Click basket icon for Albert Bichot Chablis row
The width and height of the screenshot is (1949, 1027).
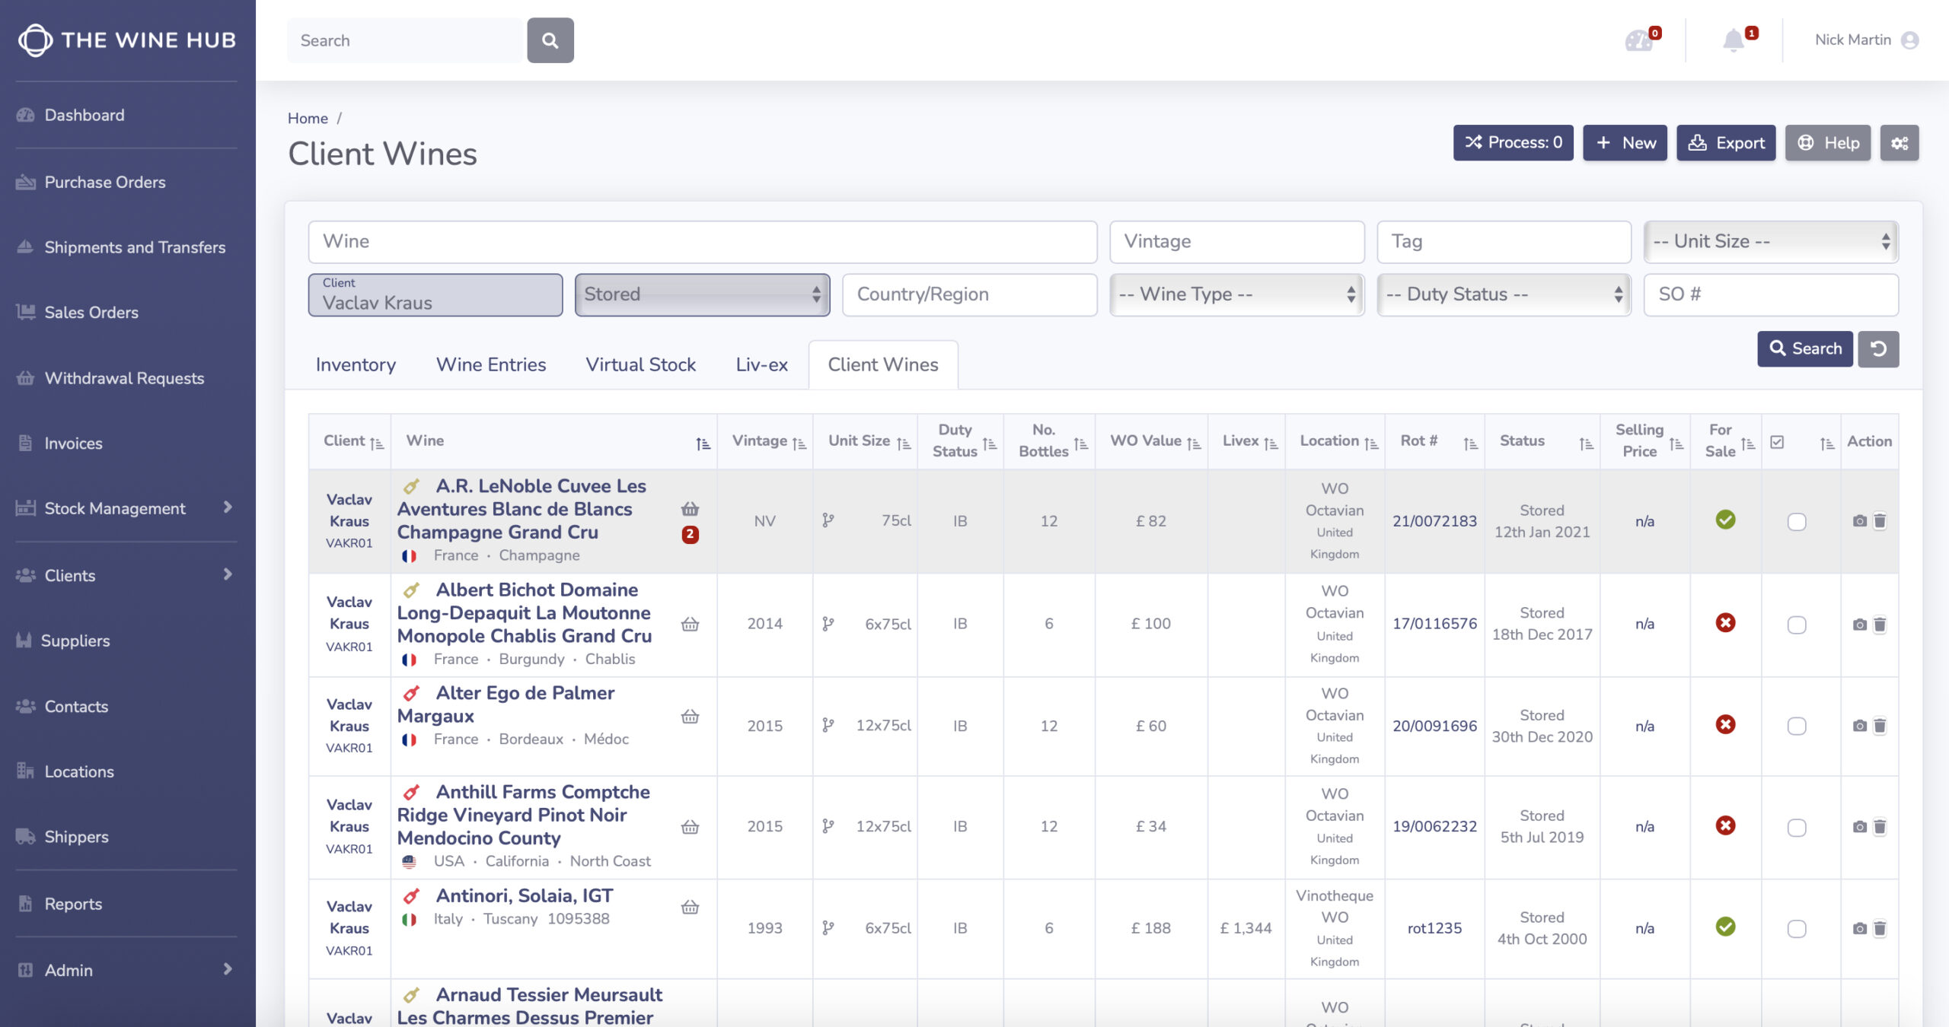click(x=690, y=625)
